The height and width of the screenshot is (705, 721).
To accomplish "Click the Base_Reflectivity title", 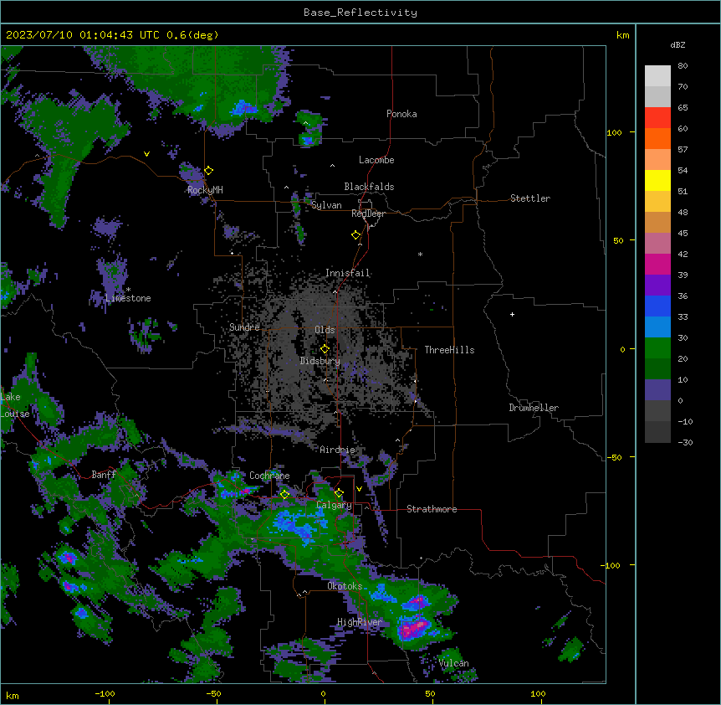I will point(360,13).
